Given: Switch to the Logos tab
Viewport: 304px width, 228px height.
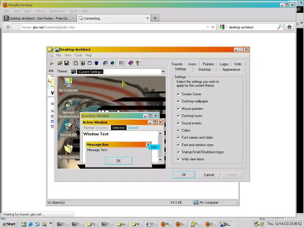Looking at the screenshot, I should pyautogui.click(x=224, y=64).
